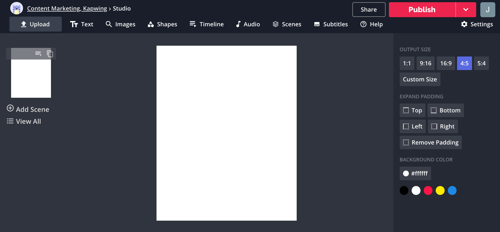The image size is (500, 232).
Task: Click the Add Scene plus icon
Action: (10, 108)
